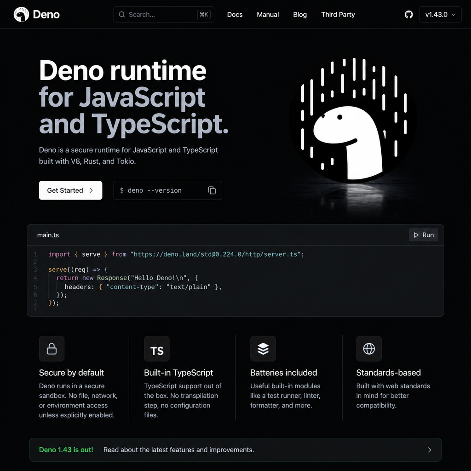471x471 pixels.
Task: Click the 'Hello Deno!\n' string in code
Action: coord(159,278)
